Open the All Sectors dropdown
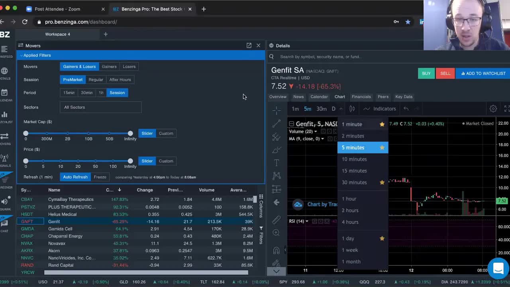The image size is (510, 287). (100, 107)
